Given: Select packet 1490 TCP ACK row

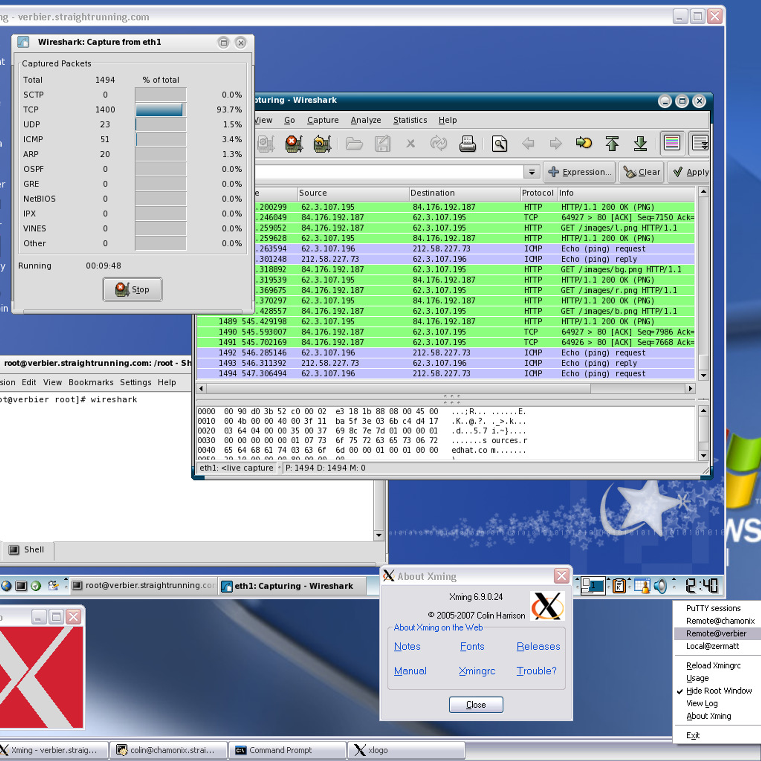Looking at the screenshot, I should (x=446, y=332).
